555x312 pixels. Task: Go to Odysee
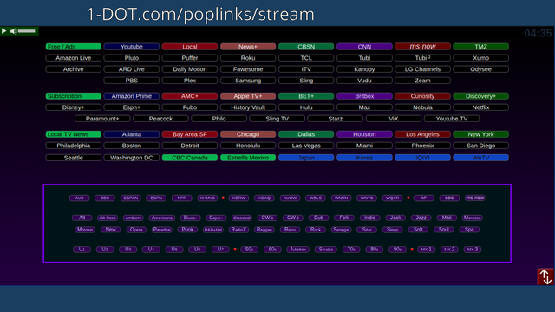coord(480,69)
